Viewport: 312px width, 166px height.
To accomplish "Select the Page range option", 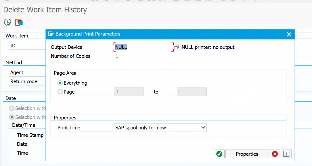I will (x=60, y=92).
